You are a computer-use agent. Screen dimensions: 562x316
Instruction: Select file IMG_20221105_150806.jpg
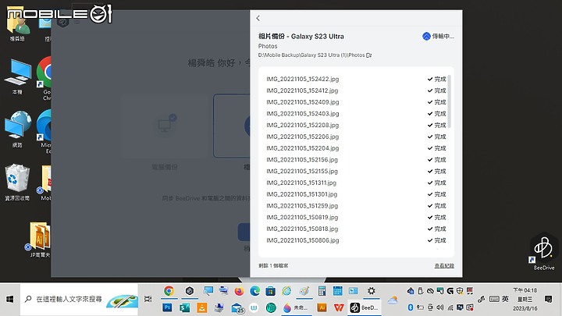(x=303, y=240)
